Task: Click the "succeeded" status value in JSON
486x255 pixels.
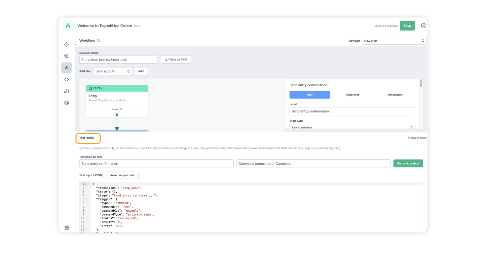Action: click(128, 218)
